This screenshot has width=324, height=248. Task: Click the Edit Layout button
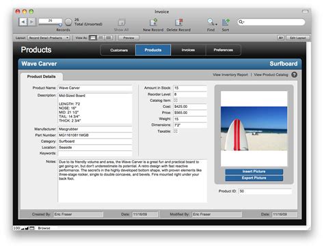click(298, 38)
